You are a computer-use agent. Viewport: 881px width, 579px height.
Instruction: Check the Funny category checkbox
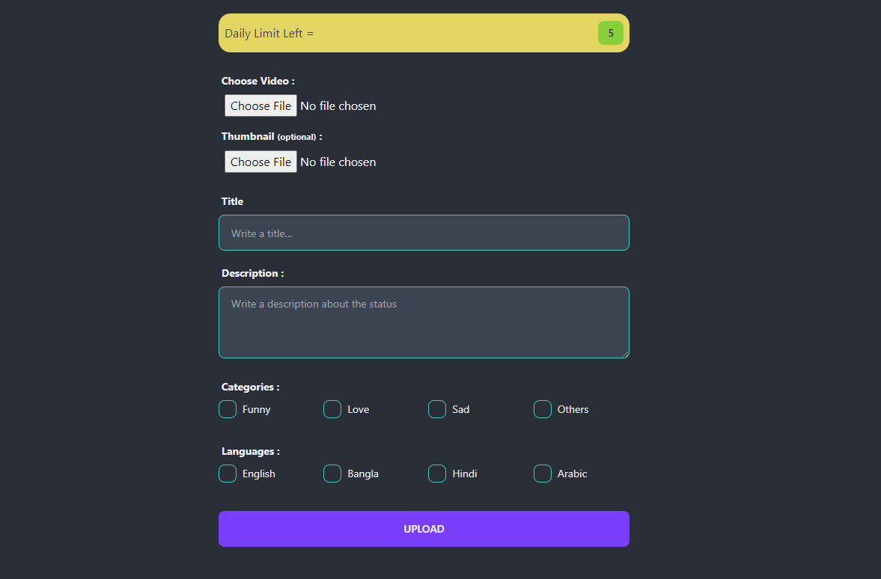228,409
